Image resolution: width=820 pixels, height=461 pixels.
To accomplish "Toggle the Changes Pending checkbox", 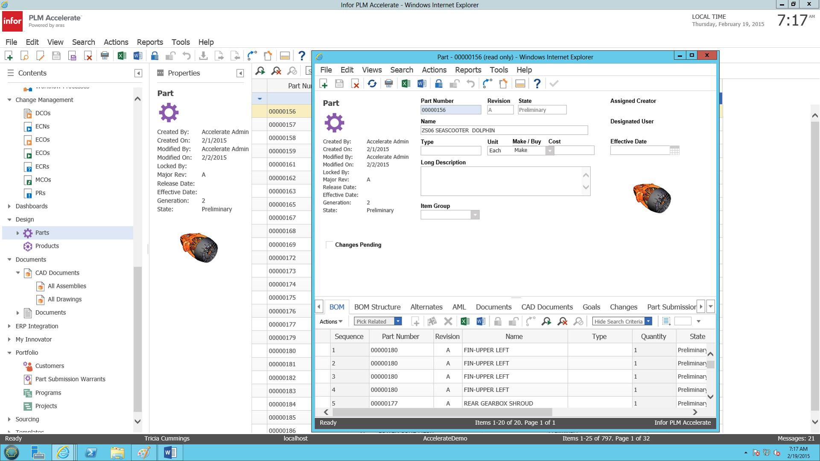I will [329, 245].
